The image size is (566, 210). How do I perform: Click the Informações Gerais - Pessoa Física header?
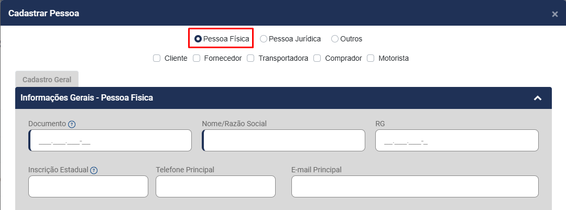[x=86, y=98]
